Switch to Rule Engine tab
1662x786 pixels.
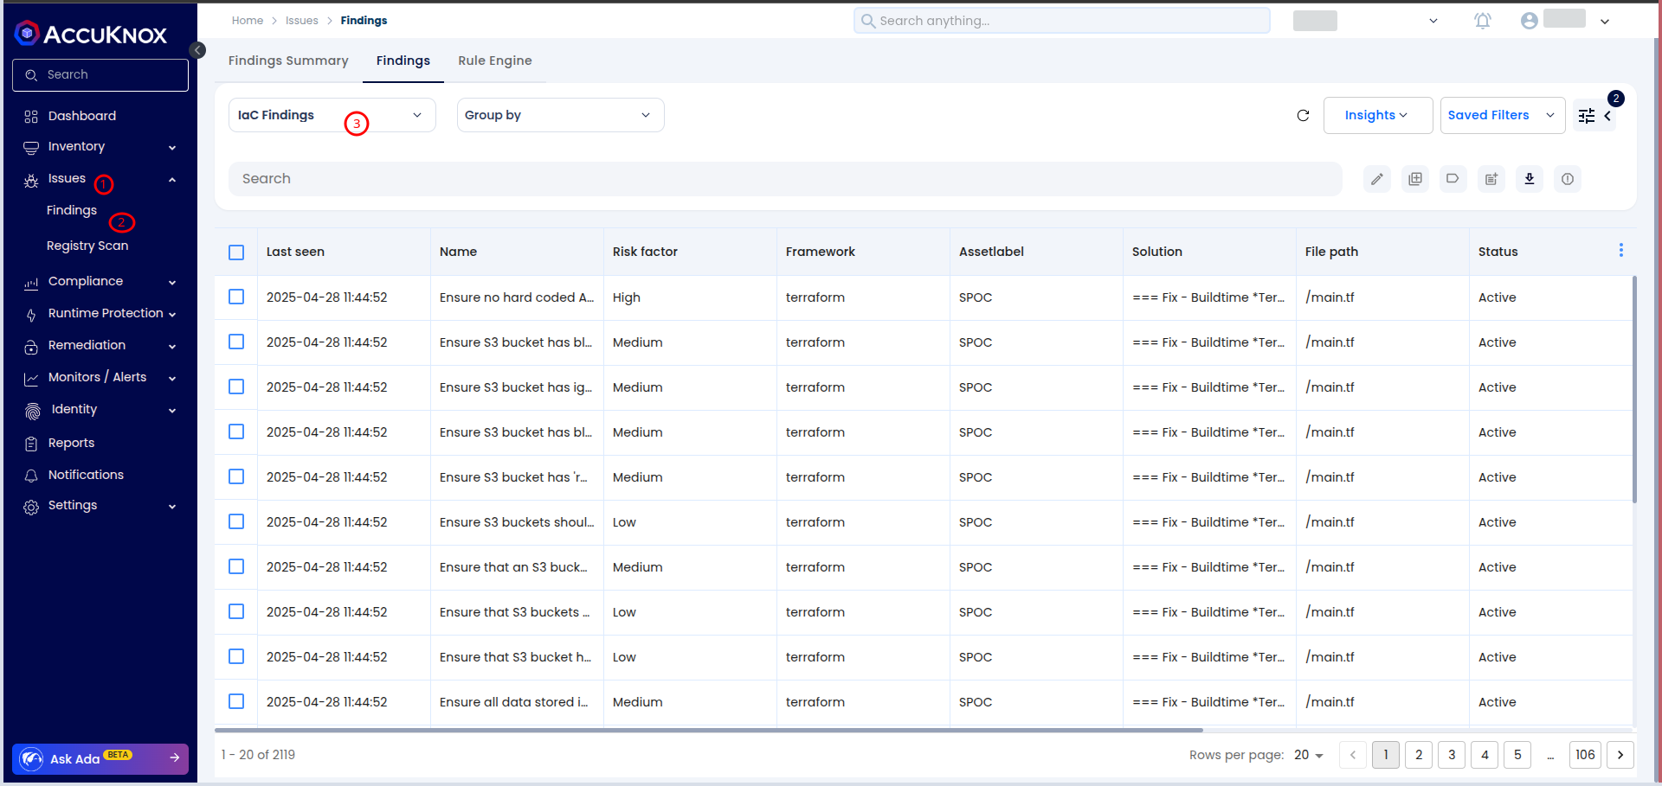click(x=495, y=61)
